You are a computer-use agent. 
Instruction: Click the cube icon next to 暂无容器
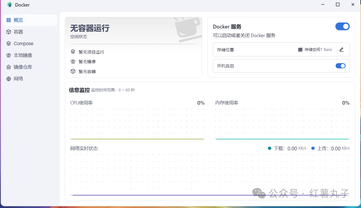click(x=73, y=71)
